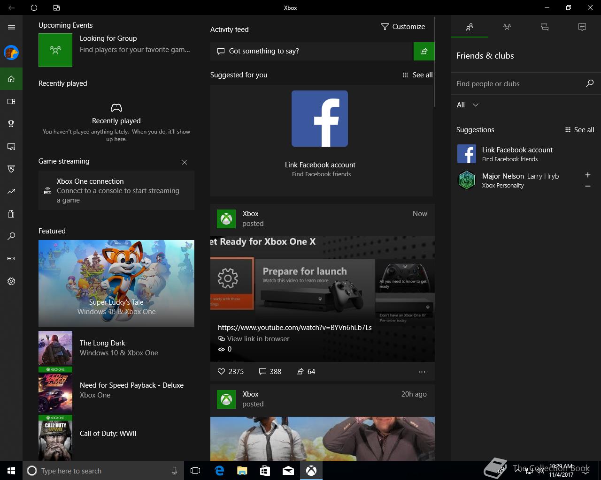Open Connection console sidebar icon
601x480 pixels.
point(11,259)
